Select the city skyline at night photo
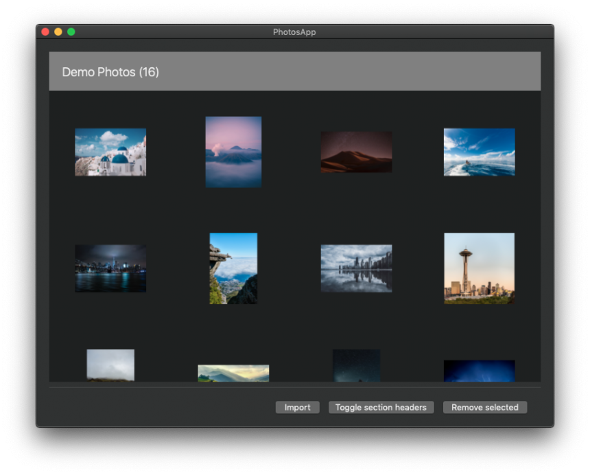Viewport: 590px width, 475px height. pyautogui.click(x=110, y=268)
